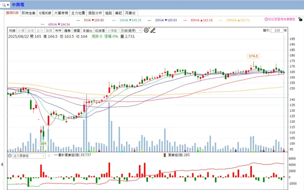Switch to the 筆記 tab
Image resolution: width=304 pixels, height=190 pixels.
tap(118, 13)
